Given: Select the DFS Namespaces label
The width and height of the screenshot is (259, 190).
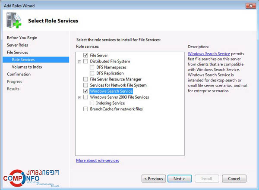Looking at the screenshot, I should [x=111, y=67].
